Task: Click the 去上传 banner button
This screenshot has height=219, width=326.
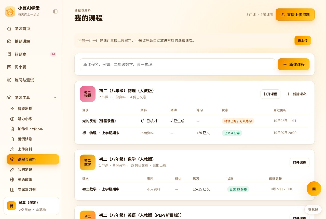Action: 303,40
